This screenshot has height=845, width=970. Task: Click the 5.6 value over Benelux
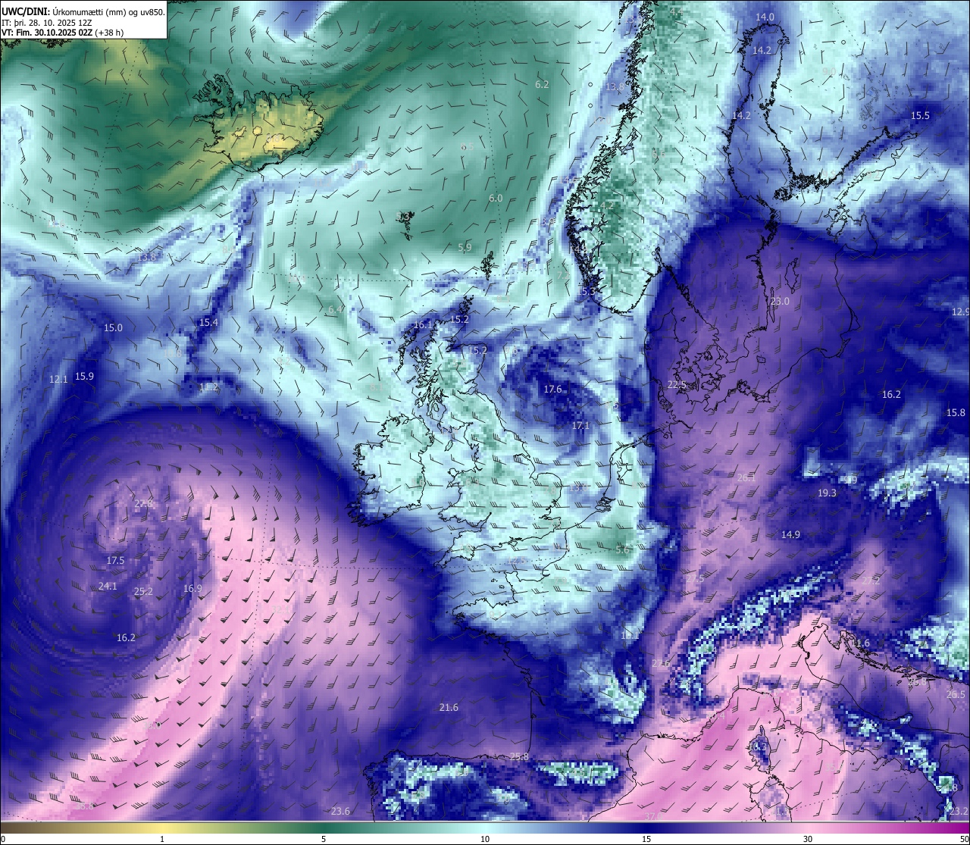(x=622, y=549)
